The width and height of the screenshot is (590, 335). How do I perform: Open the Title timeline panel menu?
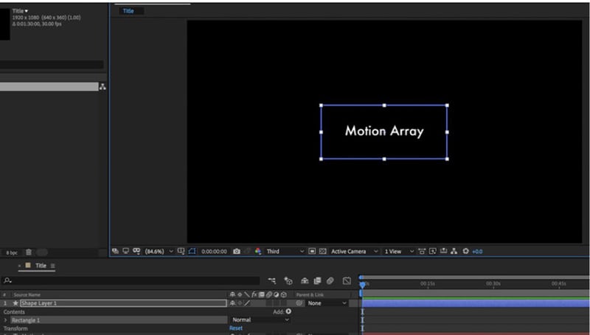click(x=52, y=266)
